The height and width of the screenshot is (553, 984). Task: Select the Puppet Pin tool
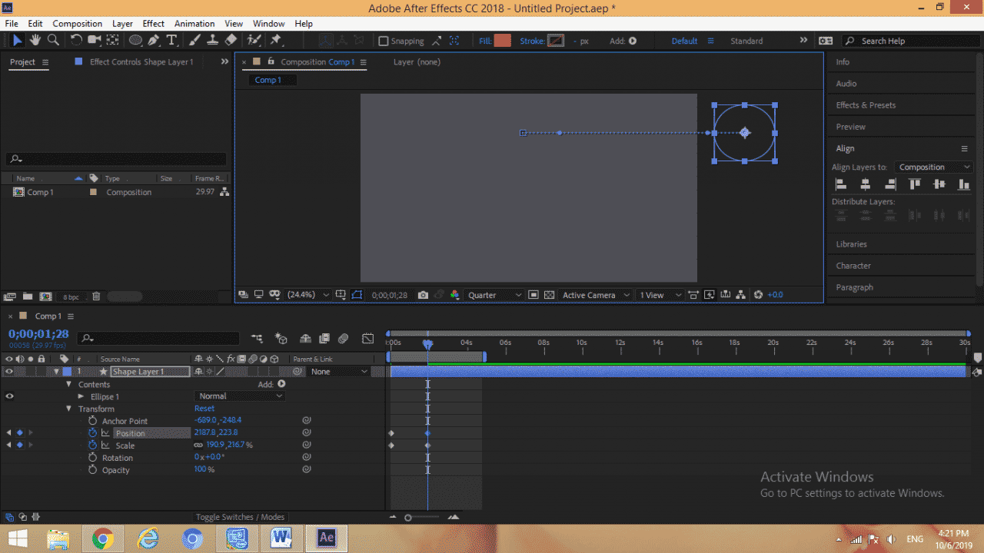pos(275,40)
